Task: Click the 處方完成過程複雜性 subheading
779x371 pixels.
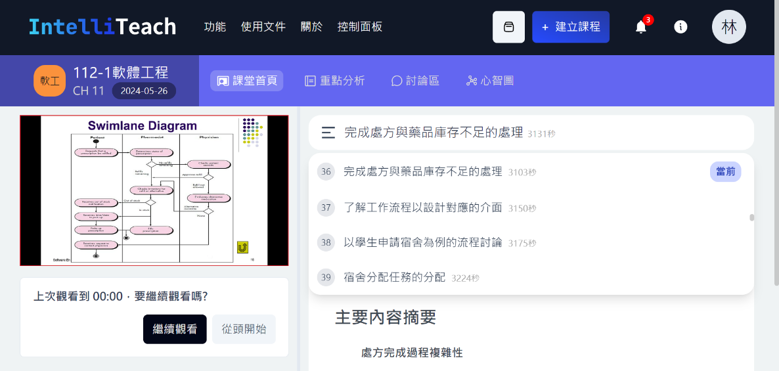Action: click(x=412, y=353)
